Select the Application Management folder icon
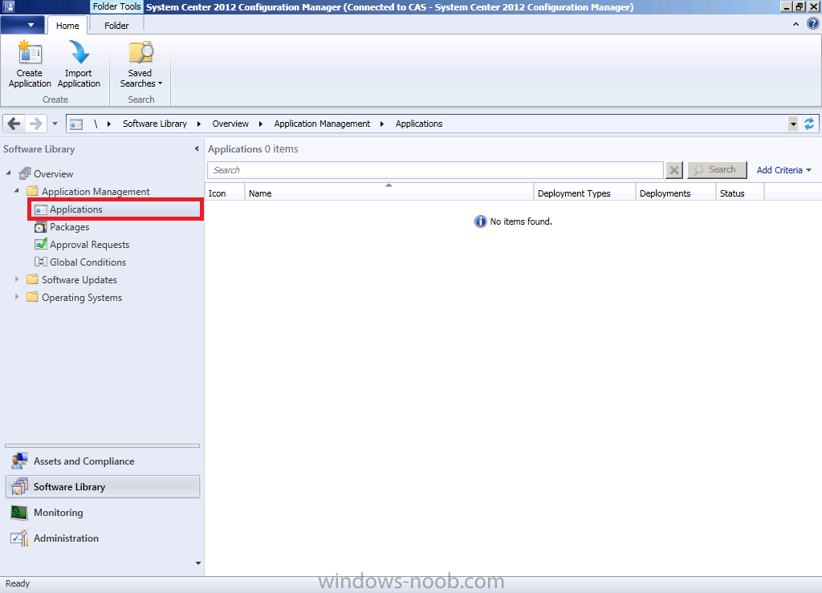This screenshot has height=593, width=822. tap(32, 191)
